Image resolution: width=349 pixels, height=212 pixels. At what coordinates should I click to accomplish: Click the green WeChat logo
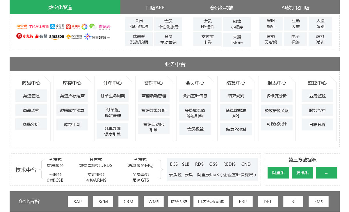coord(93,27)
